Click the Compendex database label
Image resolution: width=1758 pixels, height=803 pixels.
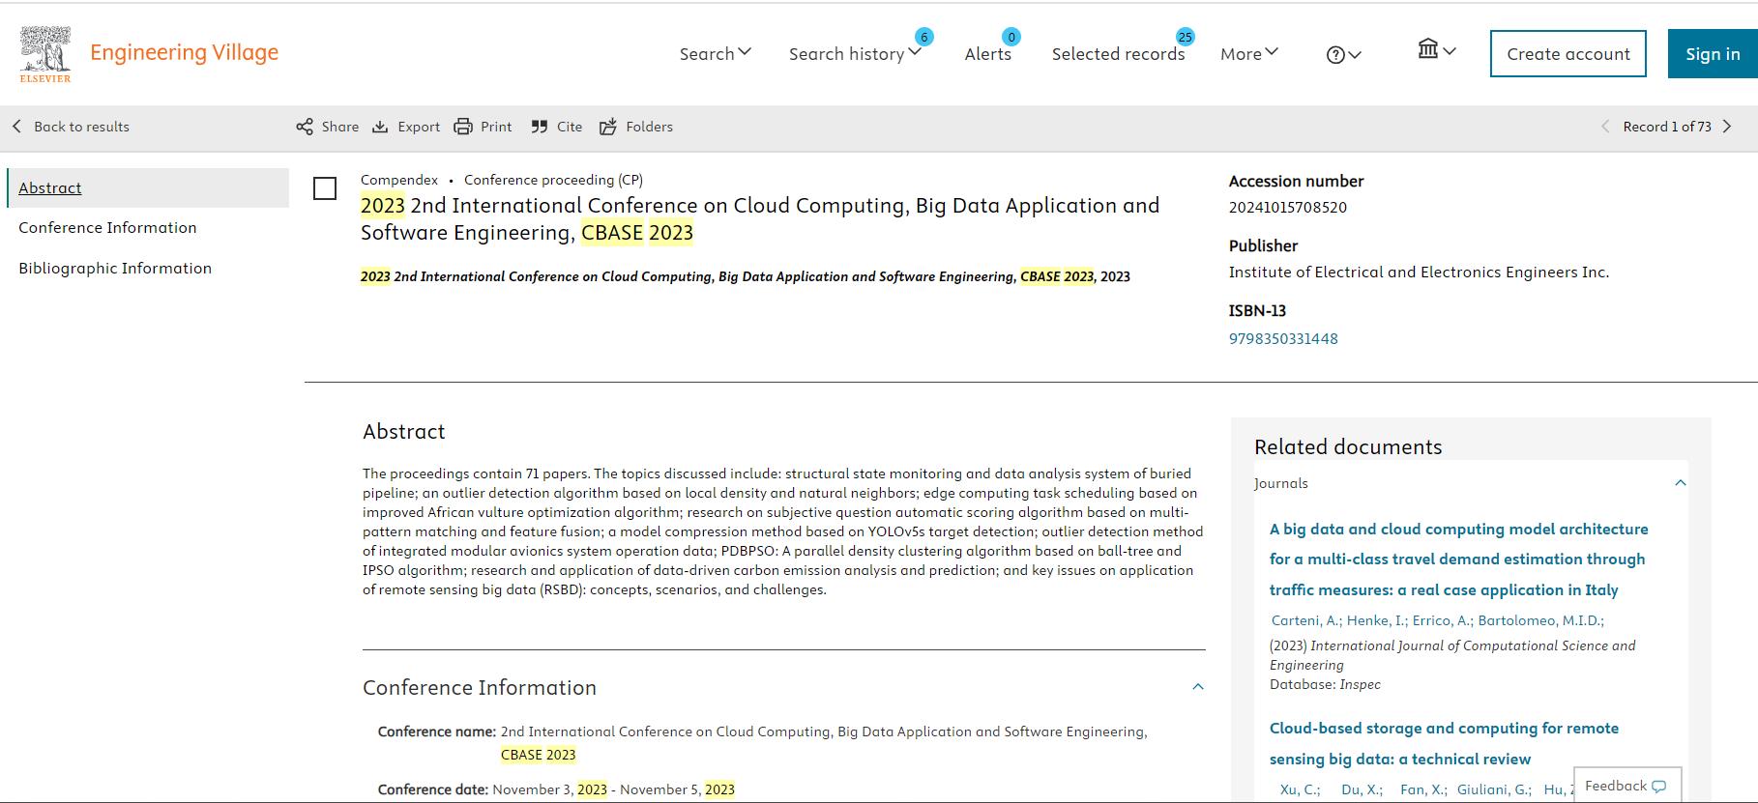click(x=399, y=180)
